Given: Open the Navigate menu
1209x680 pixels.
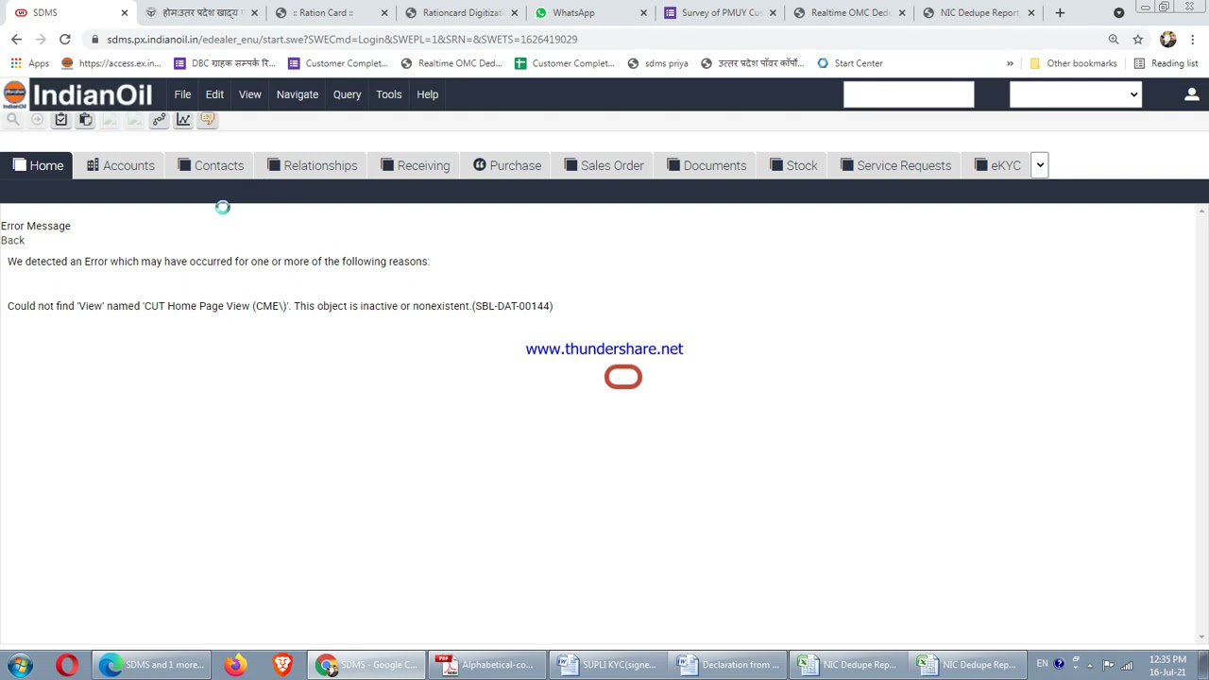Looking at the screenshot, I should 297,94.
